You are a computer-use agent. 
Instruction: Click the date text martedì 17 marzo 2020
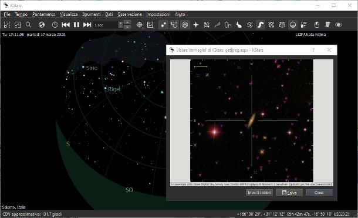[x=46, y=35]
